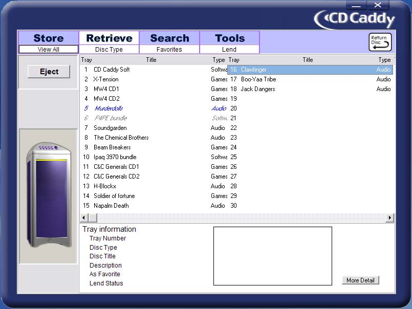The width and height of the screenshot is (412, 309).
Task: Select the Napalm Death row
Action: click(154, 206)
